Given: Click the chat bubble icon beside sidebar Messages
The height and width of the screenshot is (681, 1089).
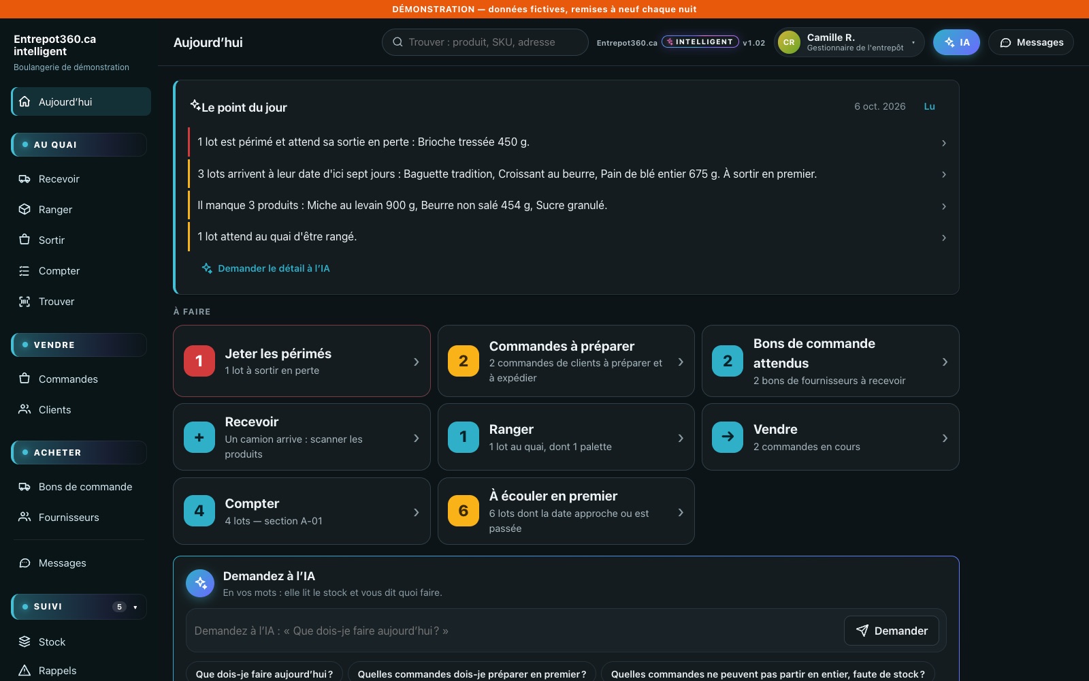Looking at the screenshot, I should pos(25,563).
